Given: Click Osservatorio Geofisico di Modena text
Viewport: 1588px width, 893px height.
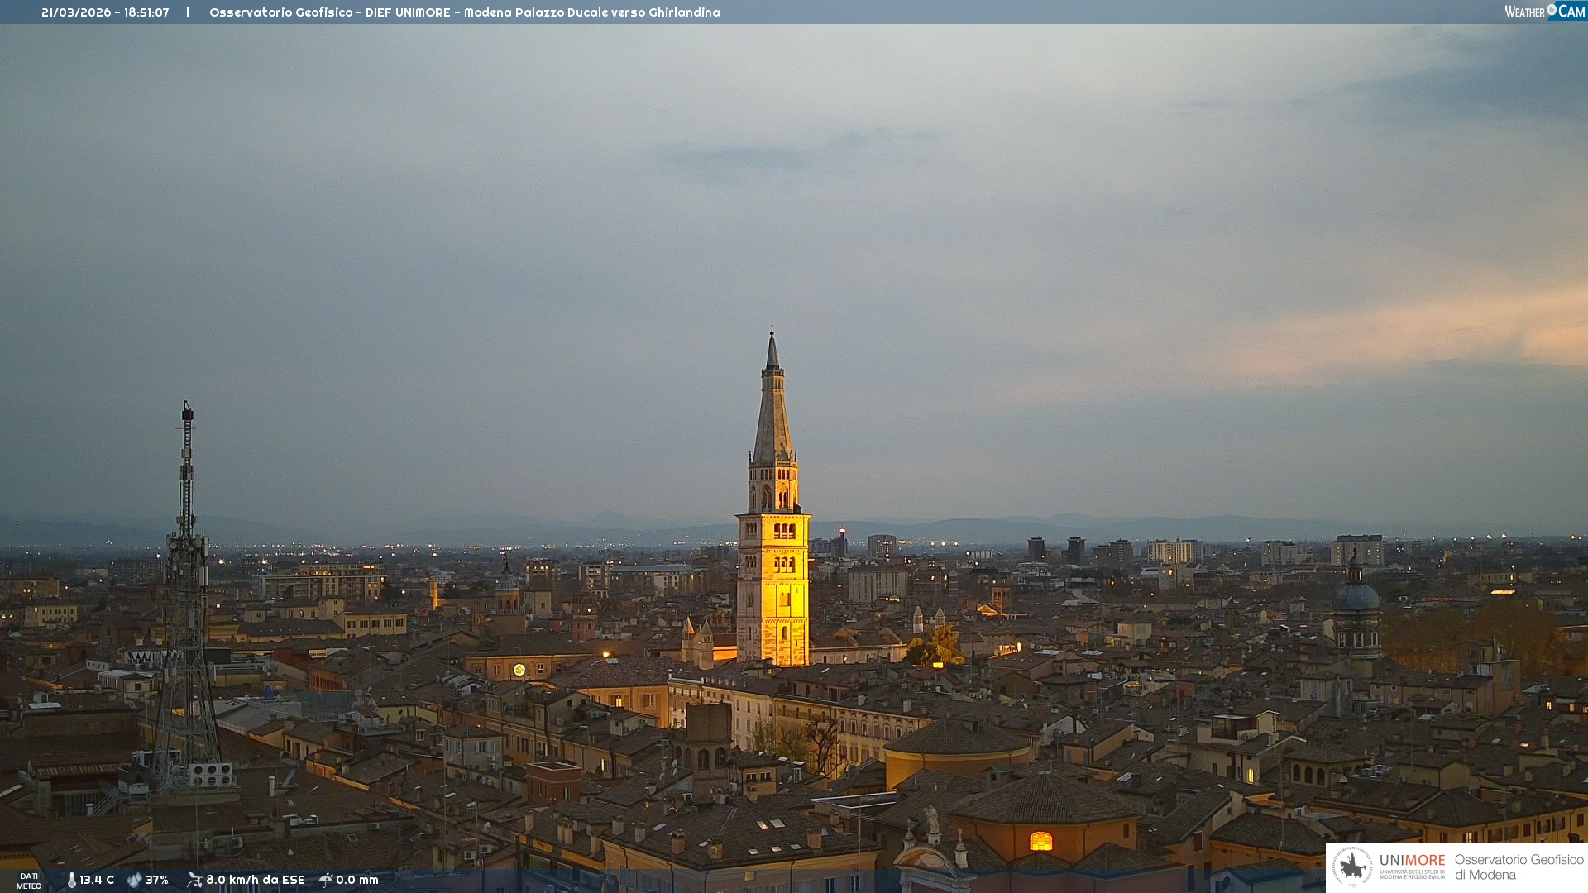Looking at the screenshot, I should coord(1519,867).
